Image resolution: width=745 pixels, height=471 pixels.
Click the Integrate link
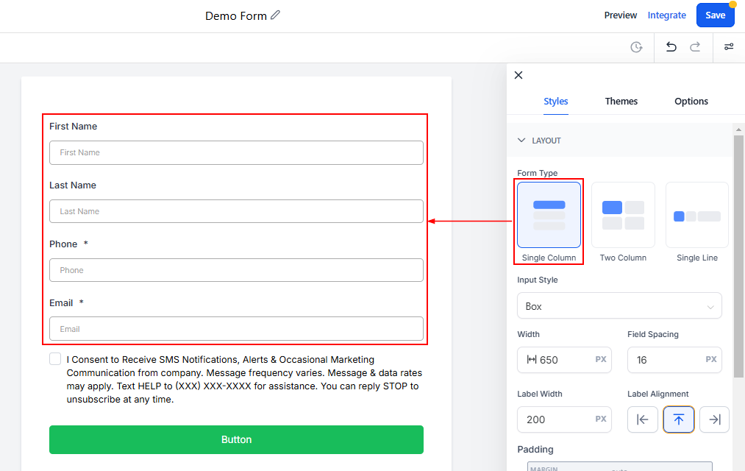tap(666, 15)
